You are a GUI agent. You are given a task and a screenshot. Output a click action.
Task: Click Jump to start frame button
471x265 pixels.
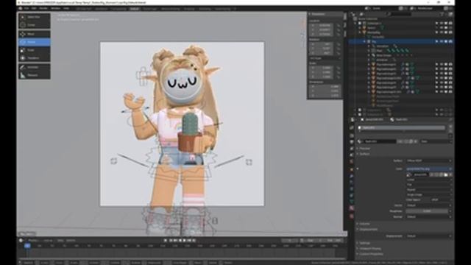point(171,241)
